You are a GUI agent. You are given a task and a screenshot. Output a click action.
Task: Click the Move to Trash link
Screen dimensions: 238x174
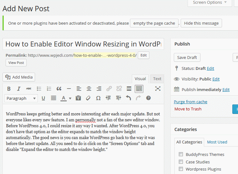(188, 109)
